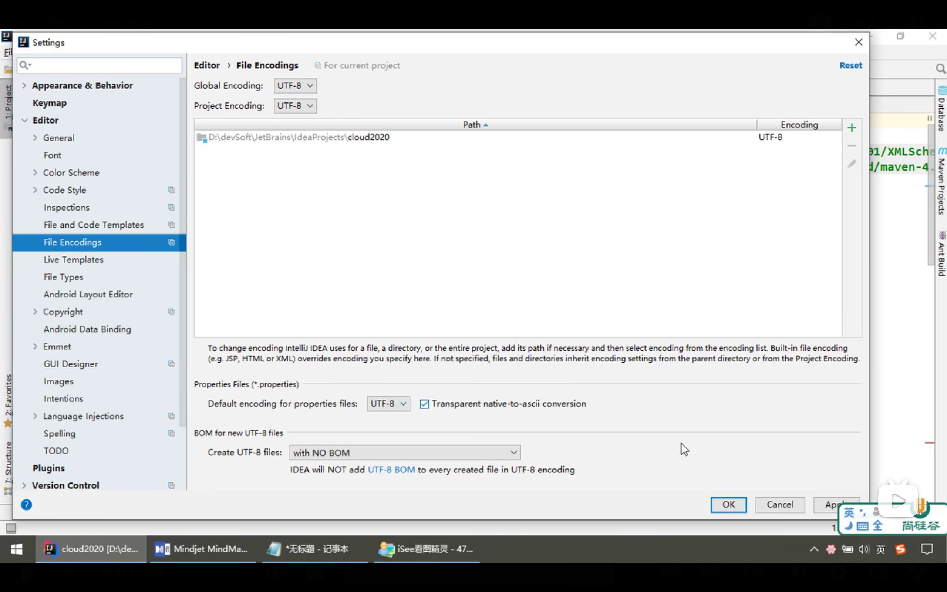Select Live Templates in settings tree
Screen dimensions: 947x592
(74, 260)
